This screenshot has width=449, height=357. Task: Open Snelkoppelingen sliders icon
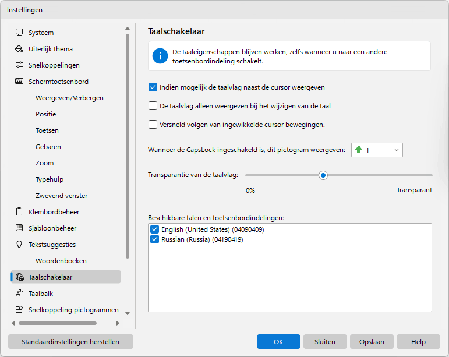point(19,65)
